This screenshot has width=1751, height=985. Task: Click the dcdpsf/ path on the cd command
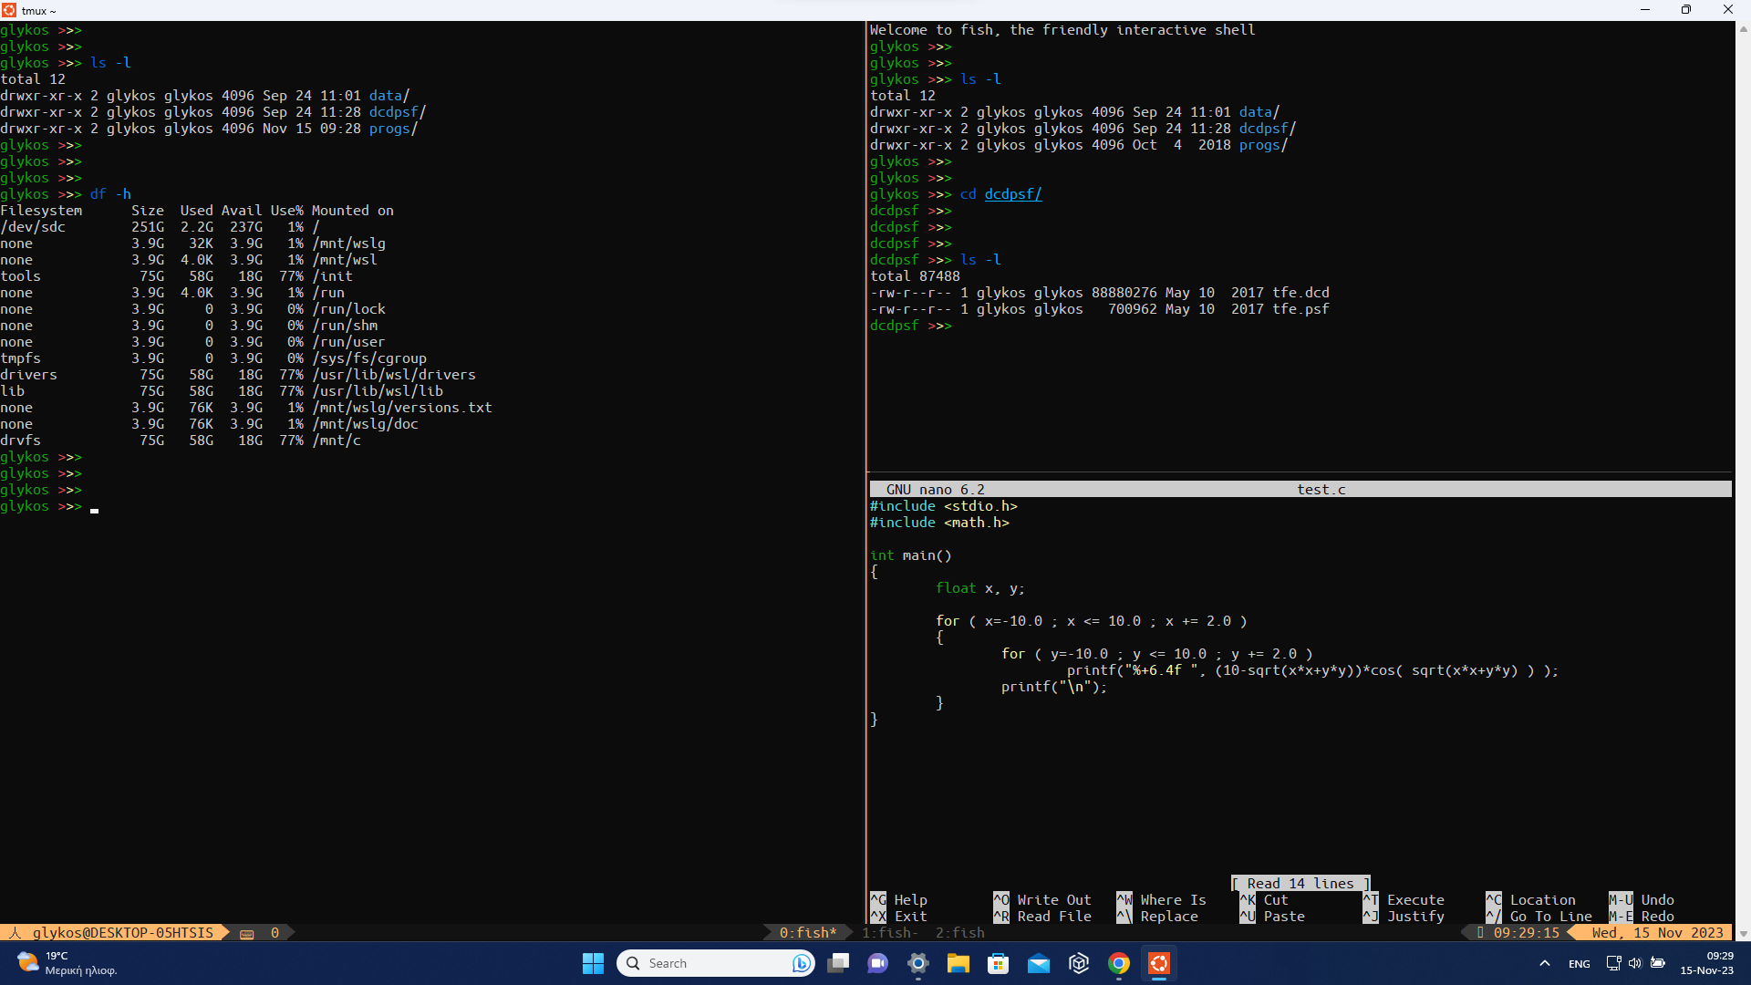pos(1012,194)
